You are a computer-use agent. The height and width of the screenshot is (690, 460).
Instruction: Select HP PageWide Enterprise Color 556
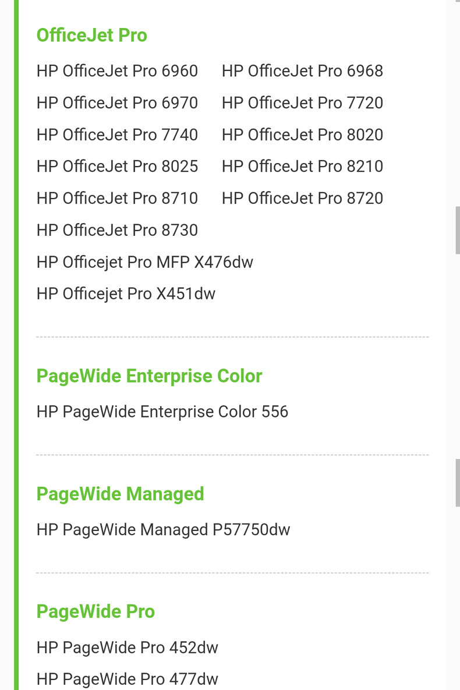pyautogui.click(x=162, y=412)
